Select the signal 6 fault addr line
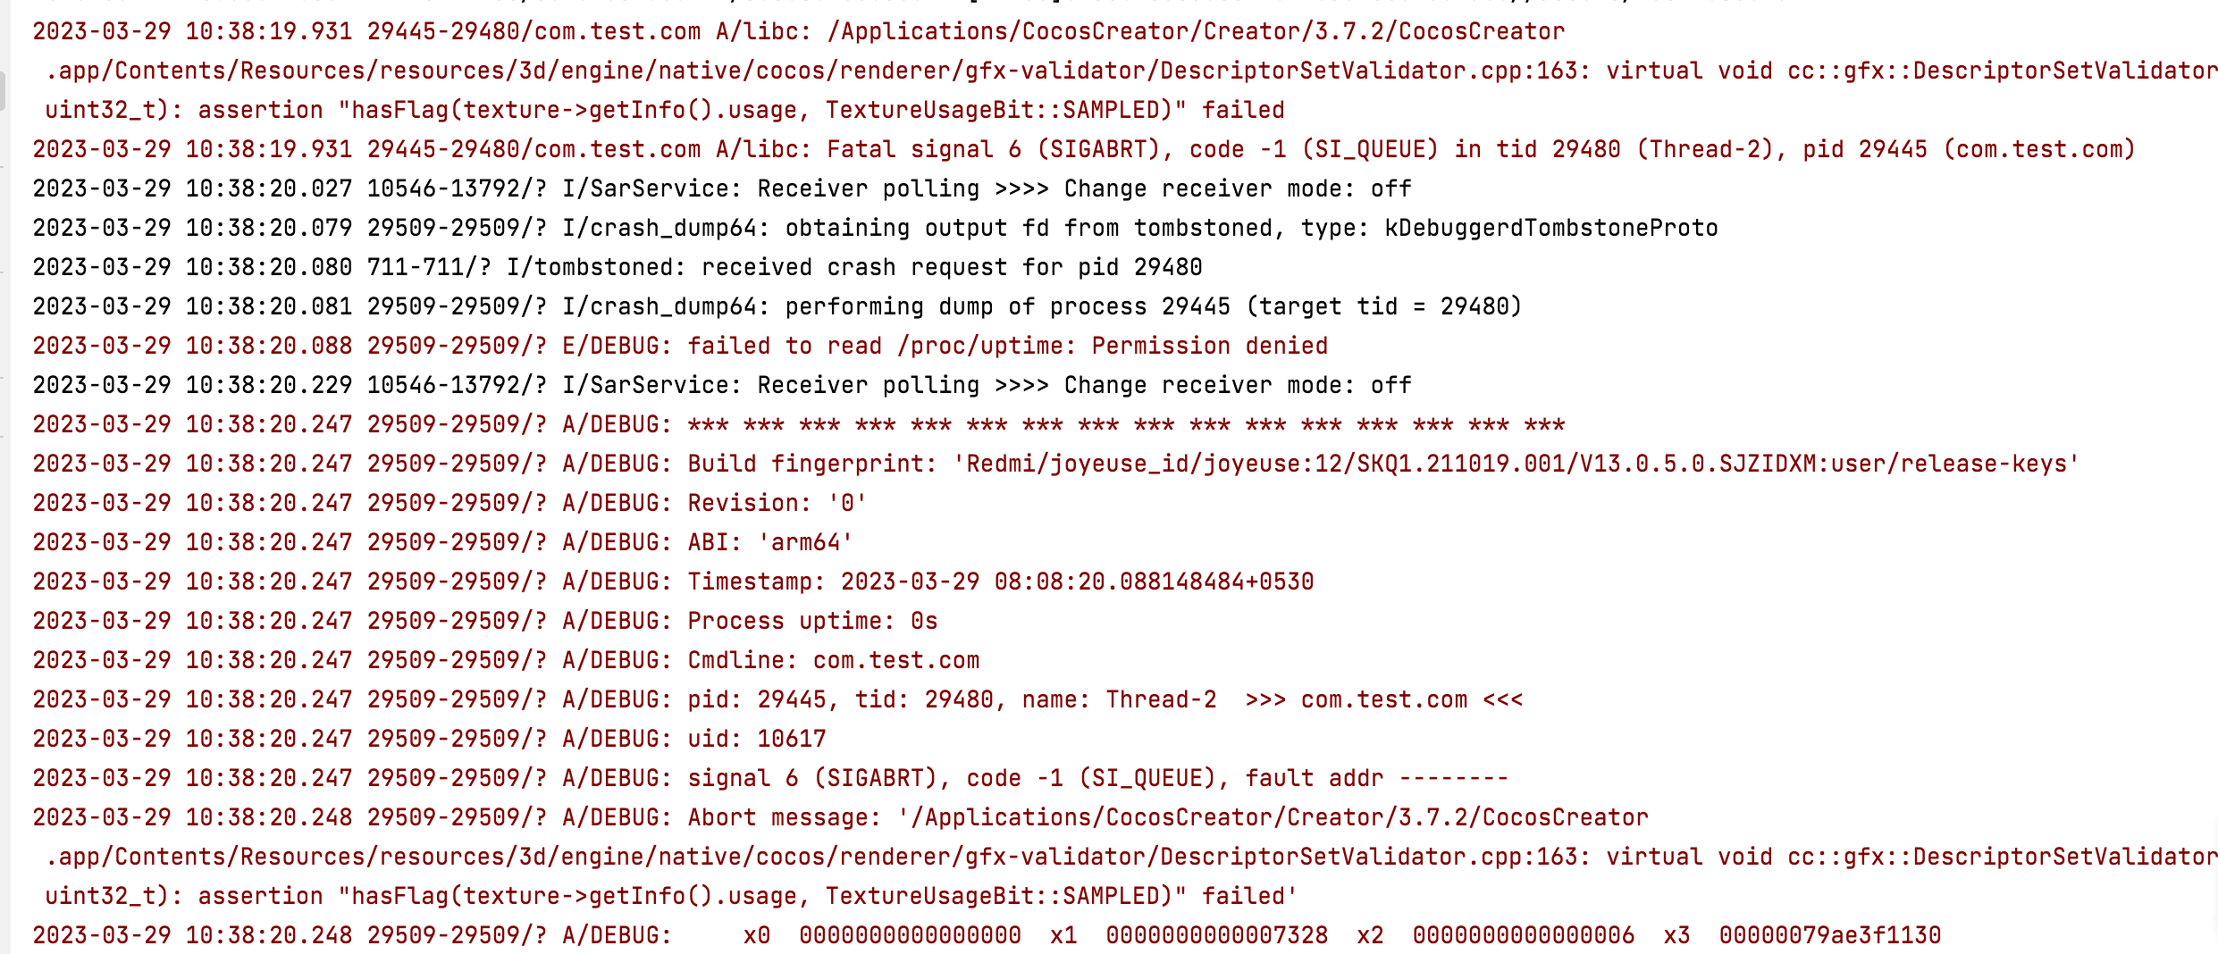The height and width of the screenshot is (954, 2218). [770, 778]
